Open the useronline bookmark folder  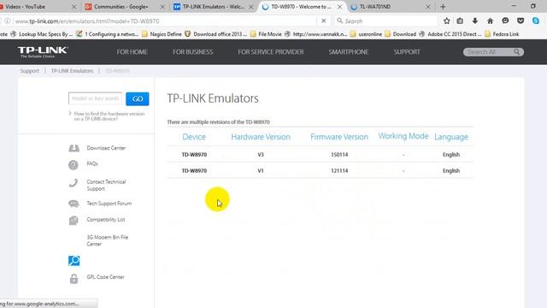[366, 34]
